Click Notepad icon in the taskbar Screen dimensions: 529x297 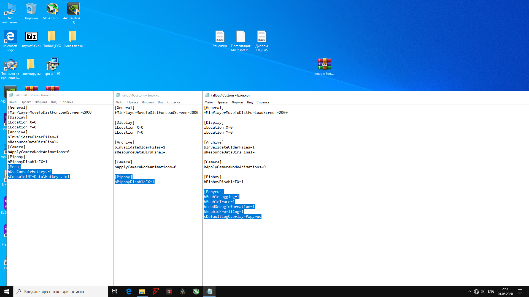click(209, 291)
